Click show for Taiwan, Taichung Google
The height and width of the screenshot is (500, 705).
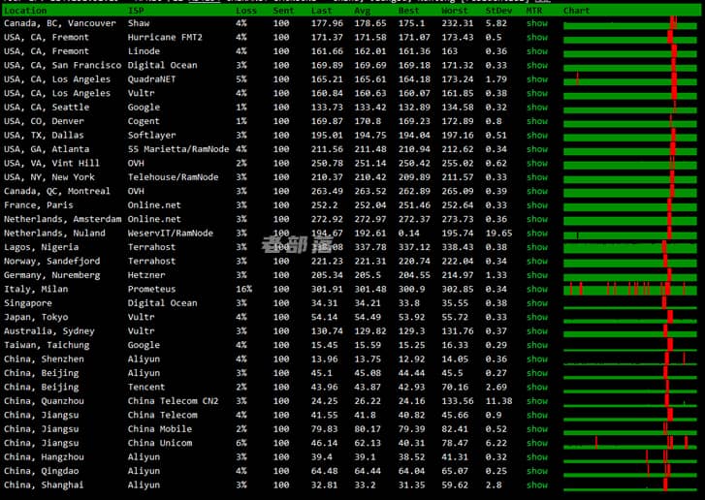click(x=537, y=345)
